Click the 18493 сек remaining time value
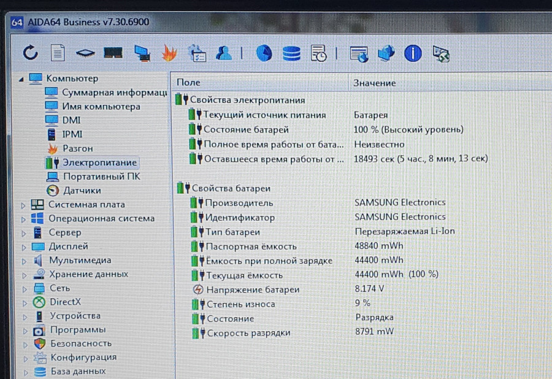 coord(421,159)
